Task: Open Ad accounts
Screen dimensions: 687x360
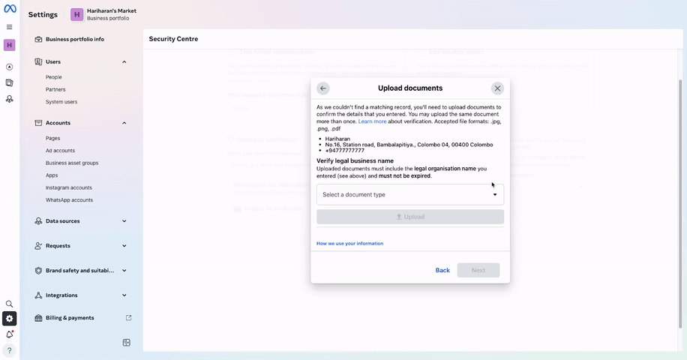Action: pyautogui.click(x=60, y=150)
